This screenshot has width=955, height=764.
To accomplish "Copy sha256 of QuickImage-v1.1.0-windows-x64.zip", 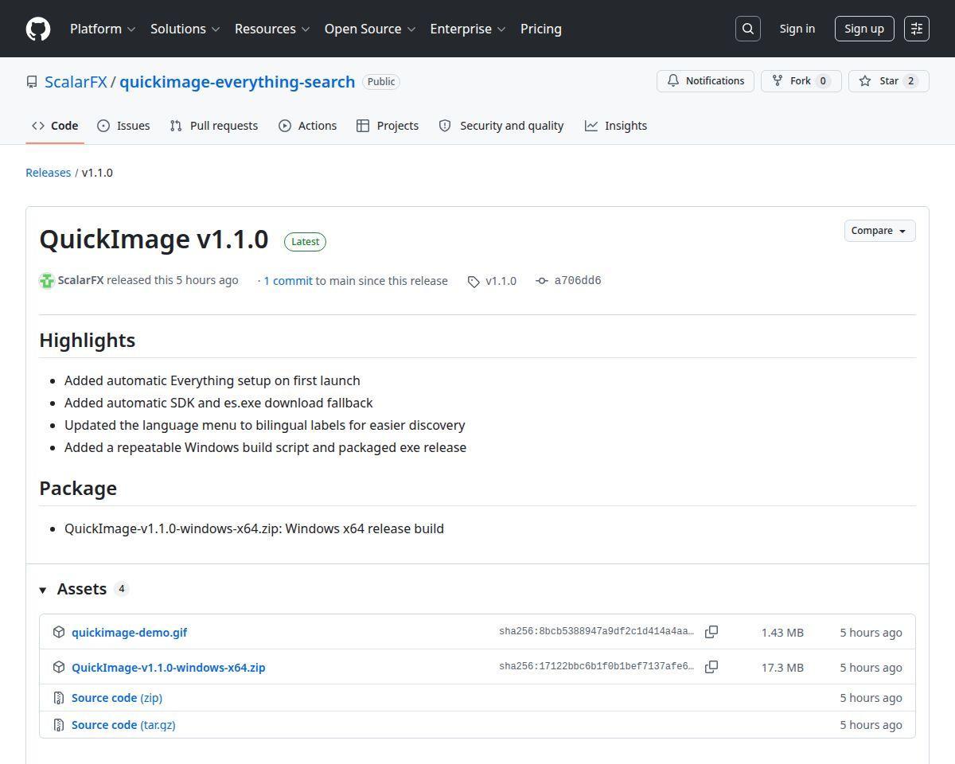I will click(x=711, y=667).
